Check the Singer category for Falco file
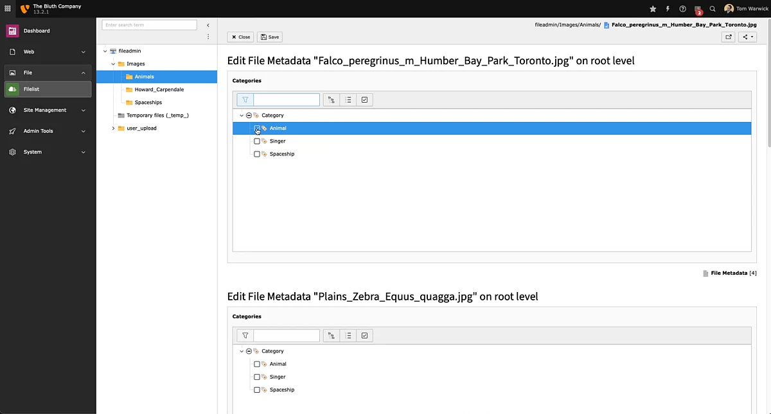 257,141
